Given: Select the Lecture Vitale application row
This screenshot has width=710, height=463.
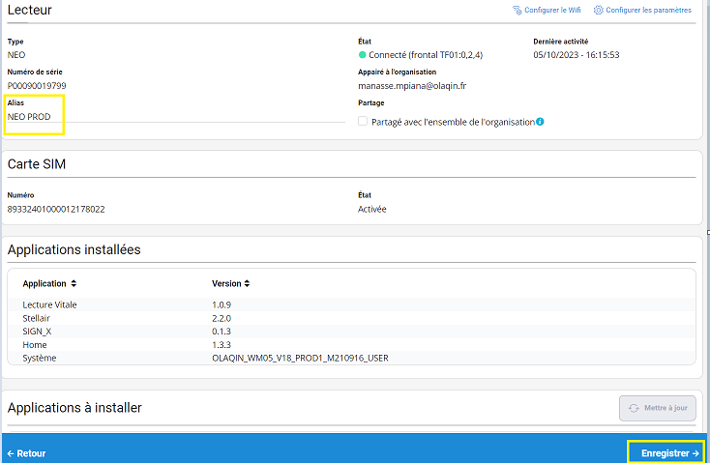Looking at the screenshot, I should [x=49, y=304].
